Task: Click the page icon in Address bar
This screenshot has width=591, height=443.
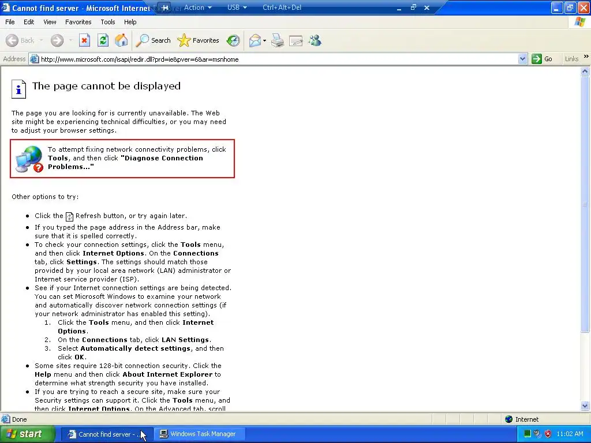Action: tap(34, 59)
